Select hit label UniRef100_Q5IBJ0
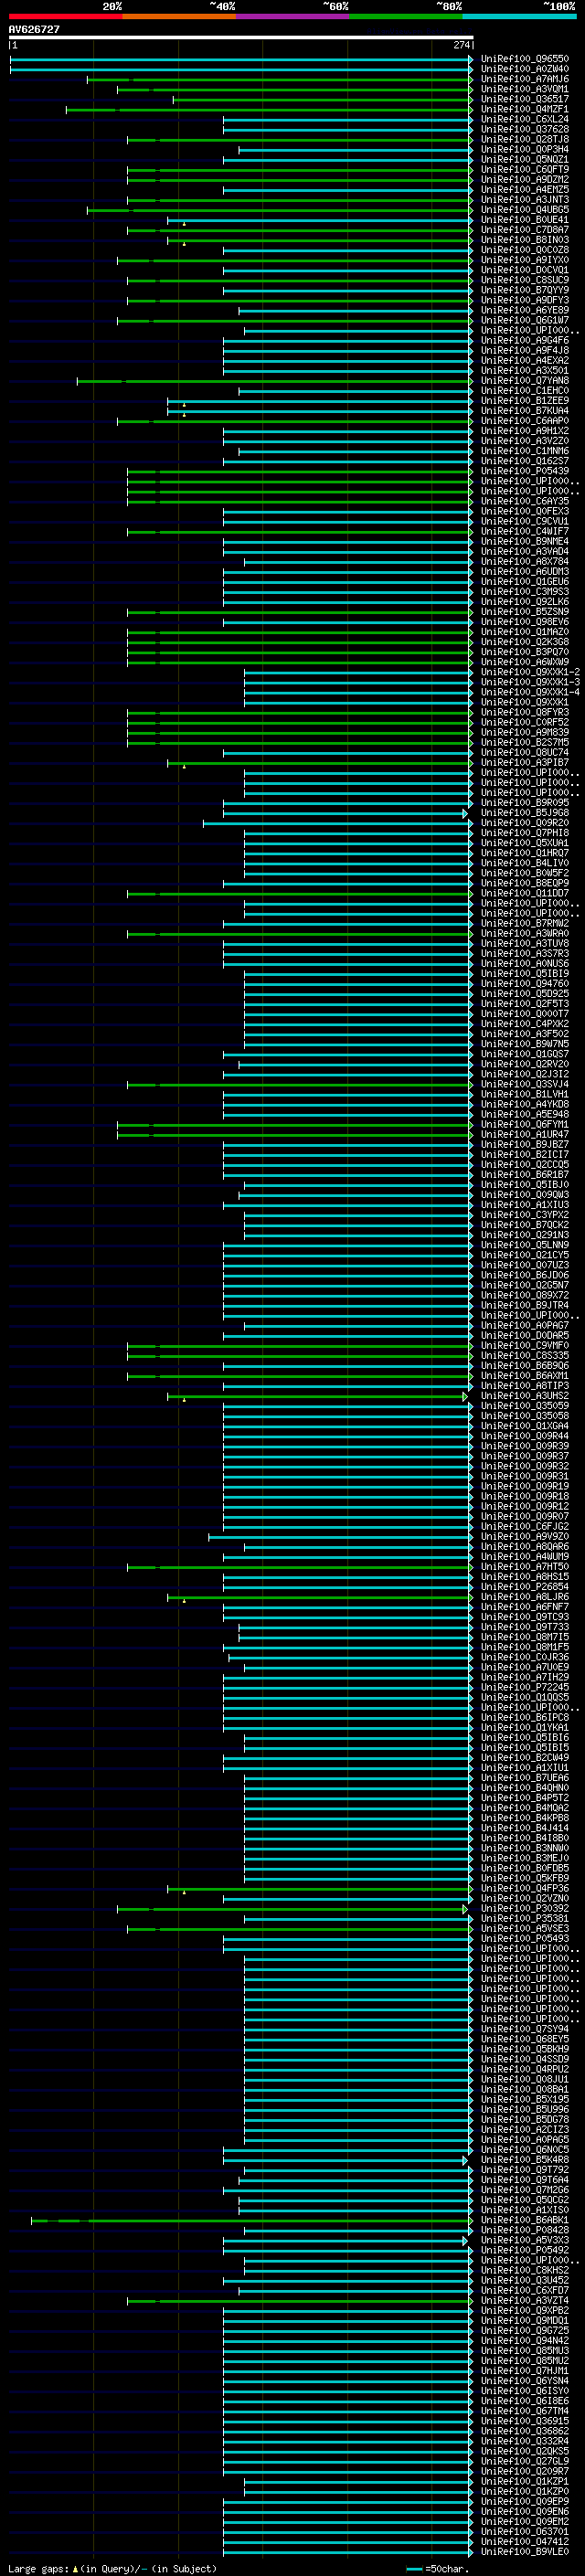 tap(524, 1185)
